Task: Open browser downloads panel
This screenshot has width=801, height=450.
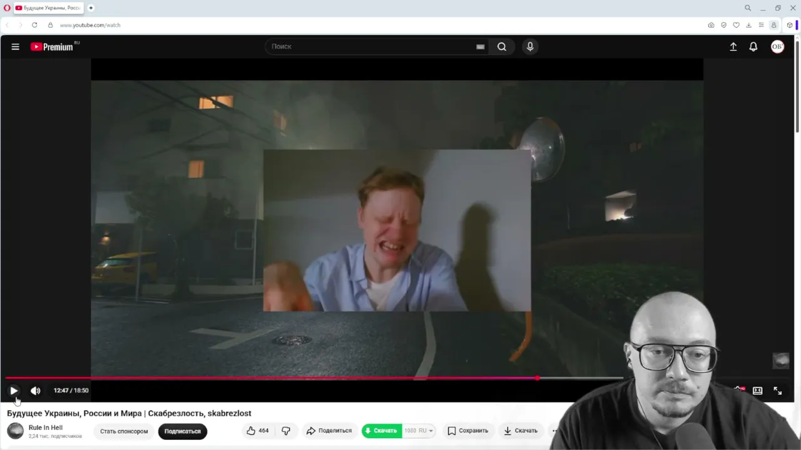Action: click(748, 25)
